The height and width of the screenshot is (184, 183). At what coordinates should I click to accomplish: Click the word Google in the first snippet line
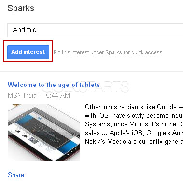click(167, 107)
